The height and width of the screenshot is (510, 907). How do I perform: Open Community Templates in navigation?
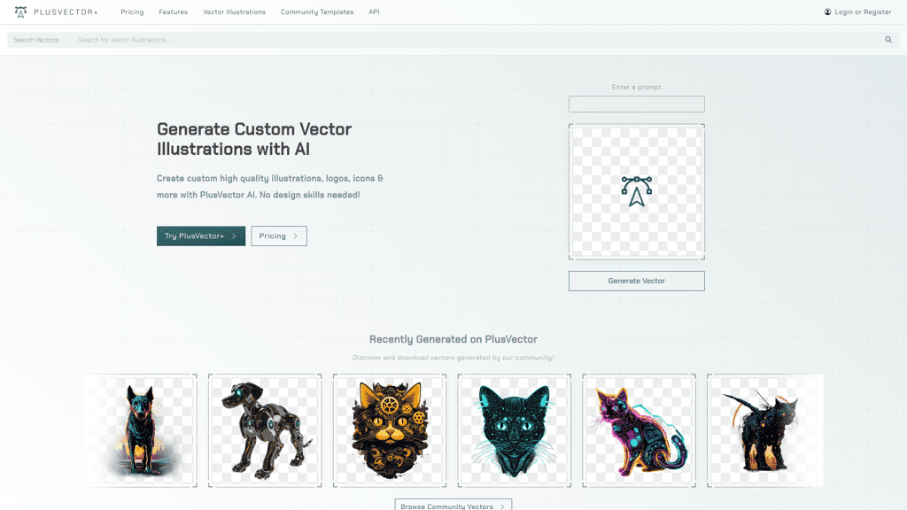pos(317,12)
